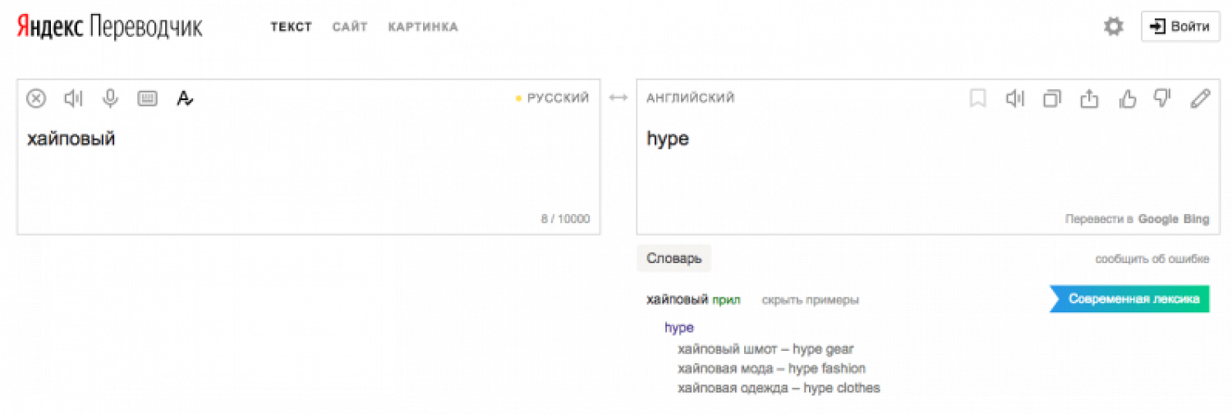Viewport: 1232px width, 414px height.
Task: Swap the translation languages using the arrows
Action: 618,98
